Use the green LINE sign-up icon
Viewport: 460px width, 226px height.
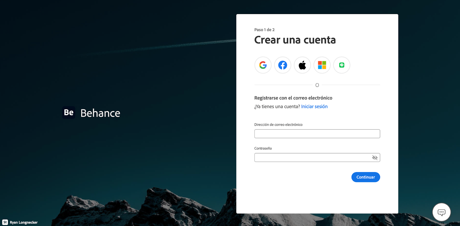342,65
